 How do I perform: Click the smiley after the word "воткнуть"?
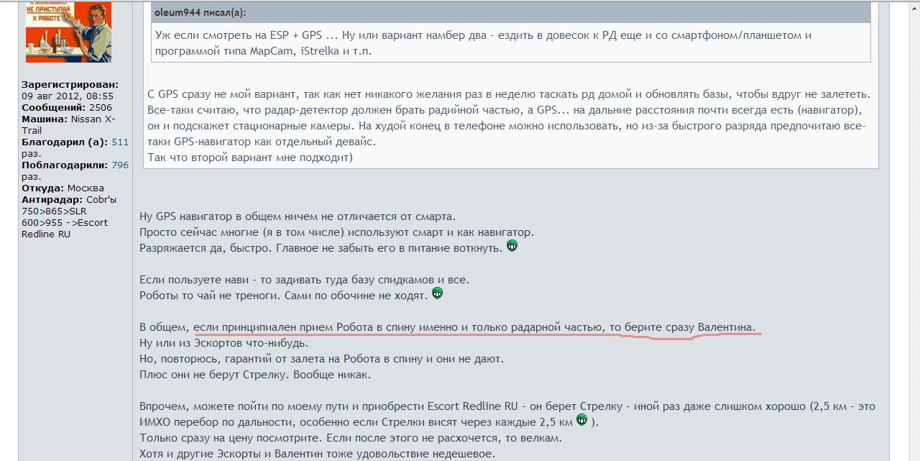click(x=512, y=246)
